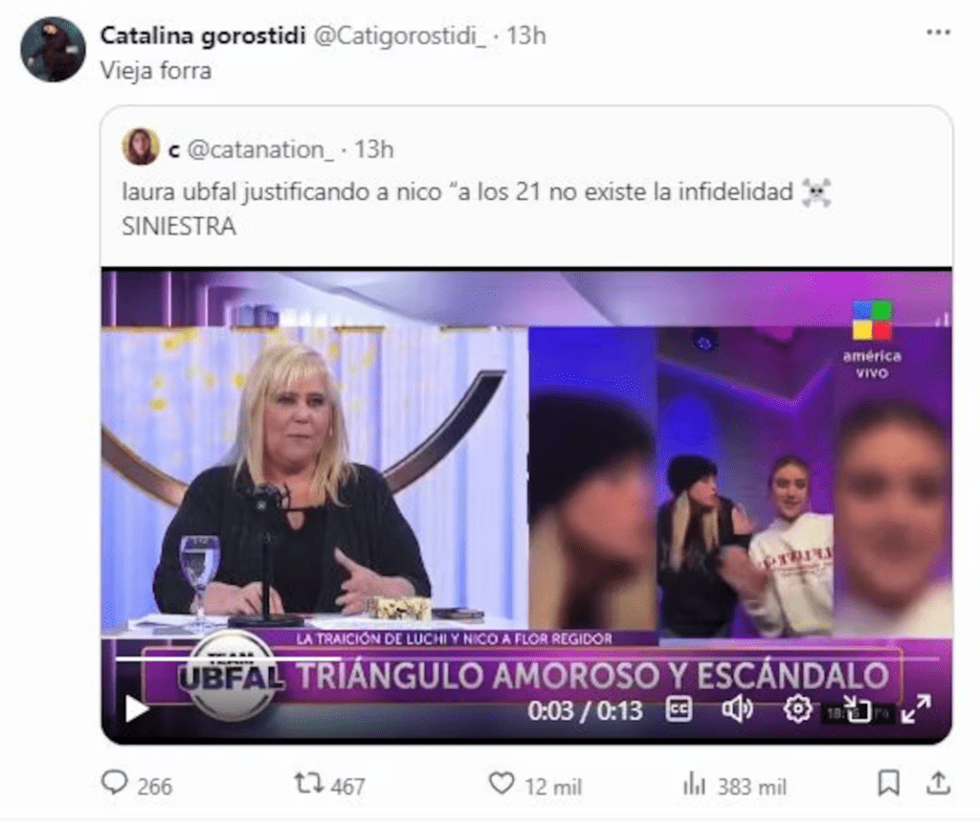Like the tweet with the heart icon
Viewport: 980px width, 826px height.
pyautogui.click(x=501, y=784)
